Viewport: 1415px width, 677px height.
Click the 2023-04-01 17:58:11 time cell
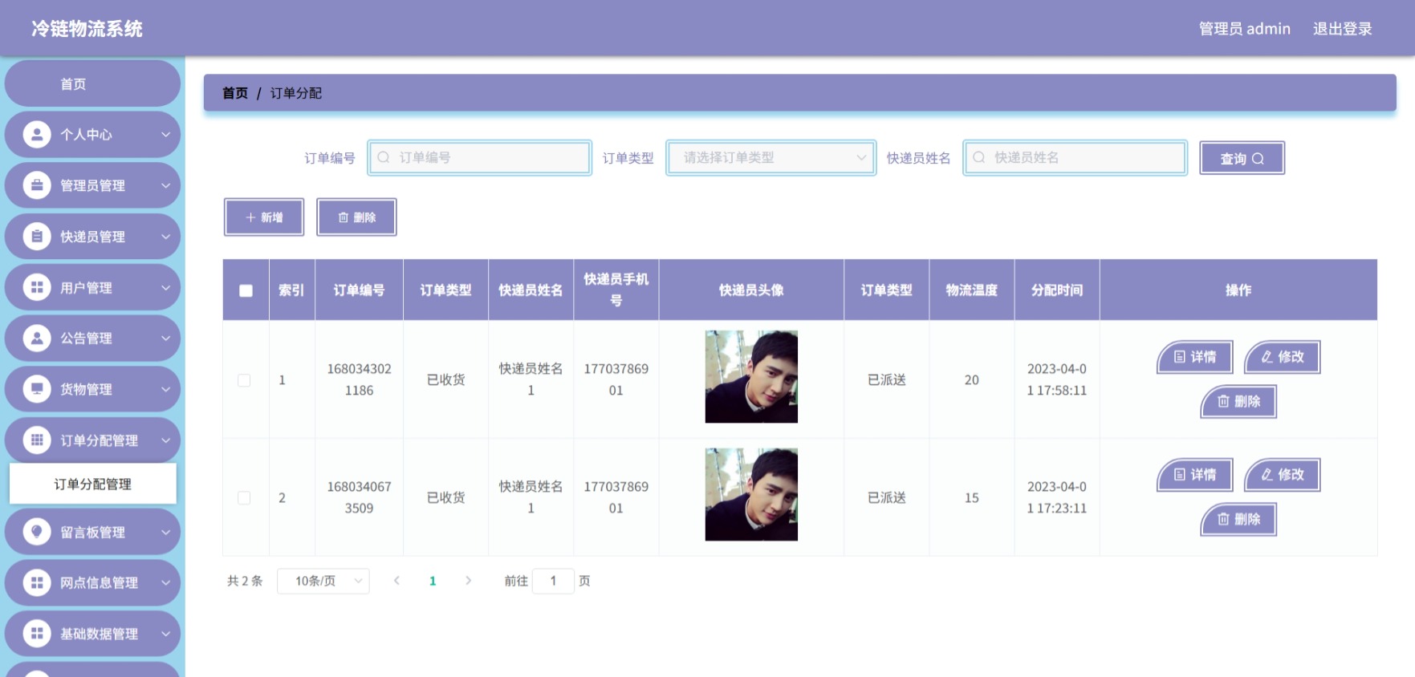click(1057, 379)
